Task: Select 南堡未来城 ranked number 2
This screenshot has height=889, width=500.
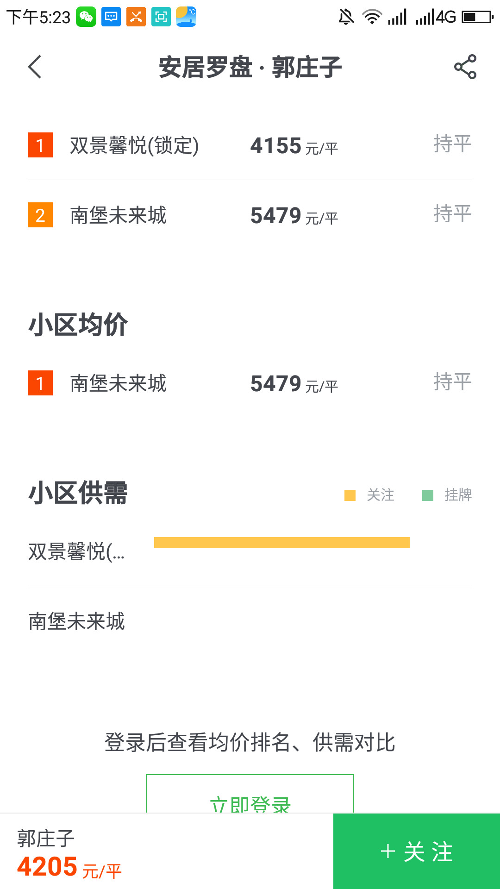Action: tap(118, 215)
